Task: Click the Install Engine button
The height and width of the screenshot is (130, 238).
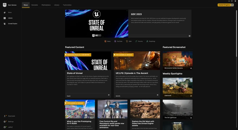Action: (224, 5)
